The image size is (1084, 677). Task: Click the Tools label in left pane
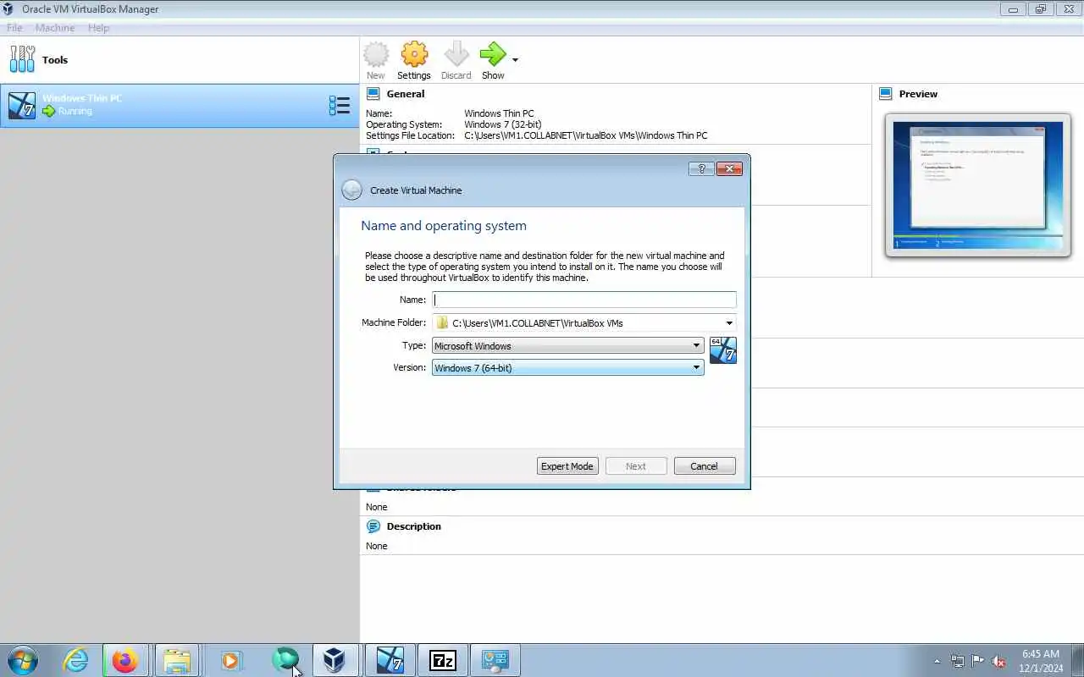[55, 60]
